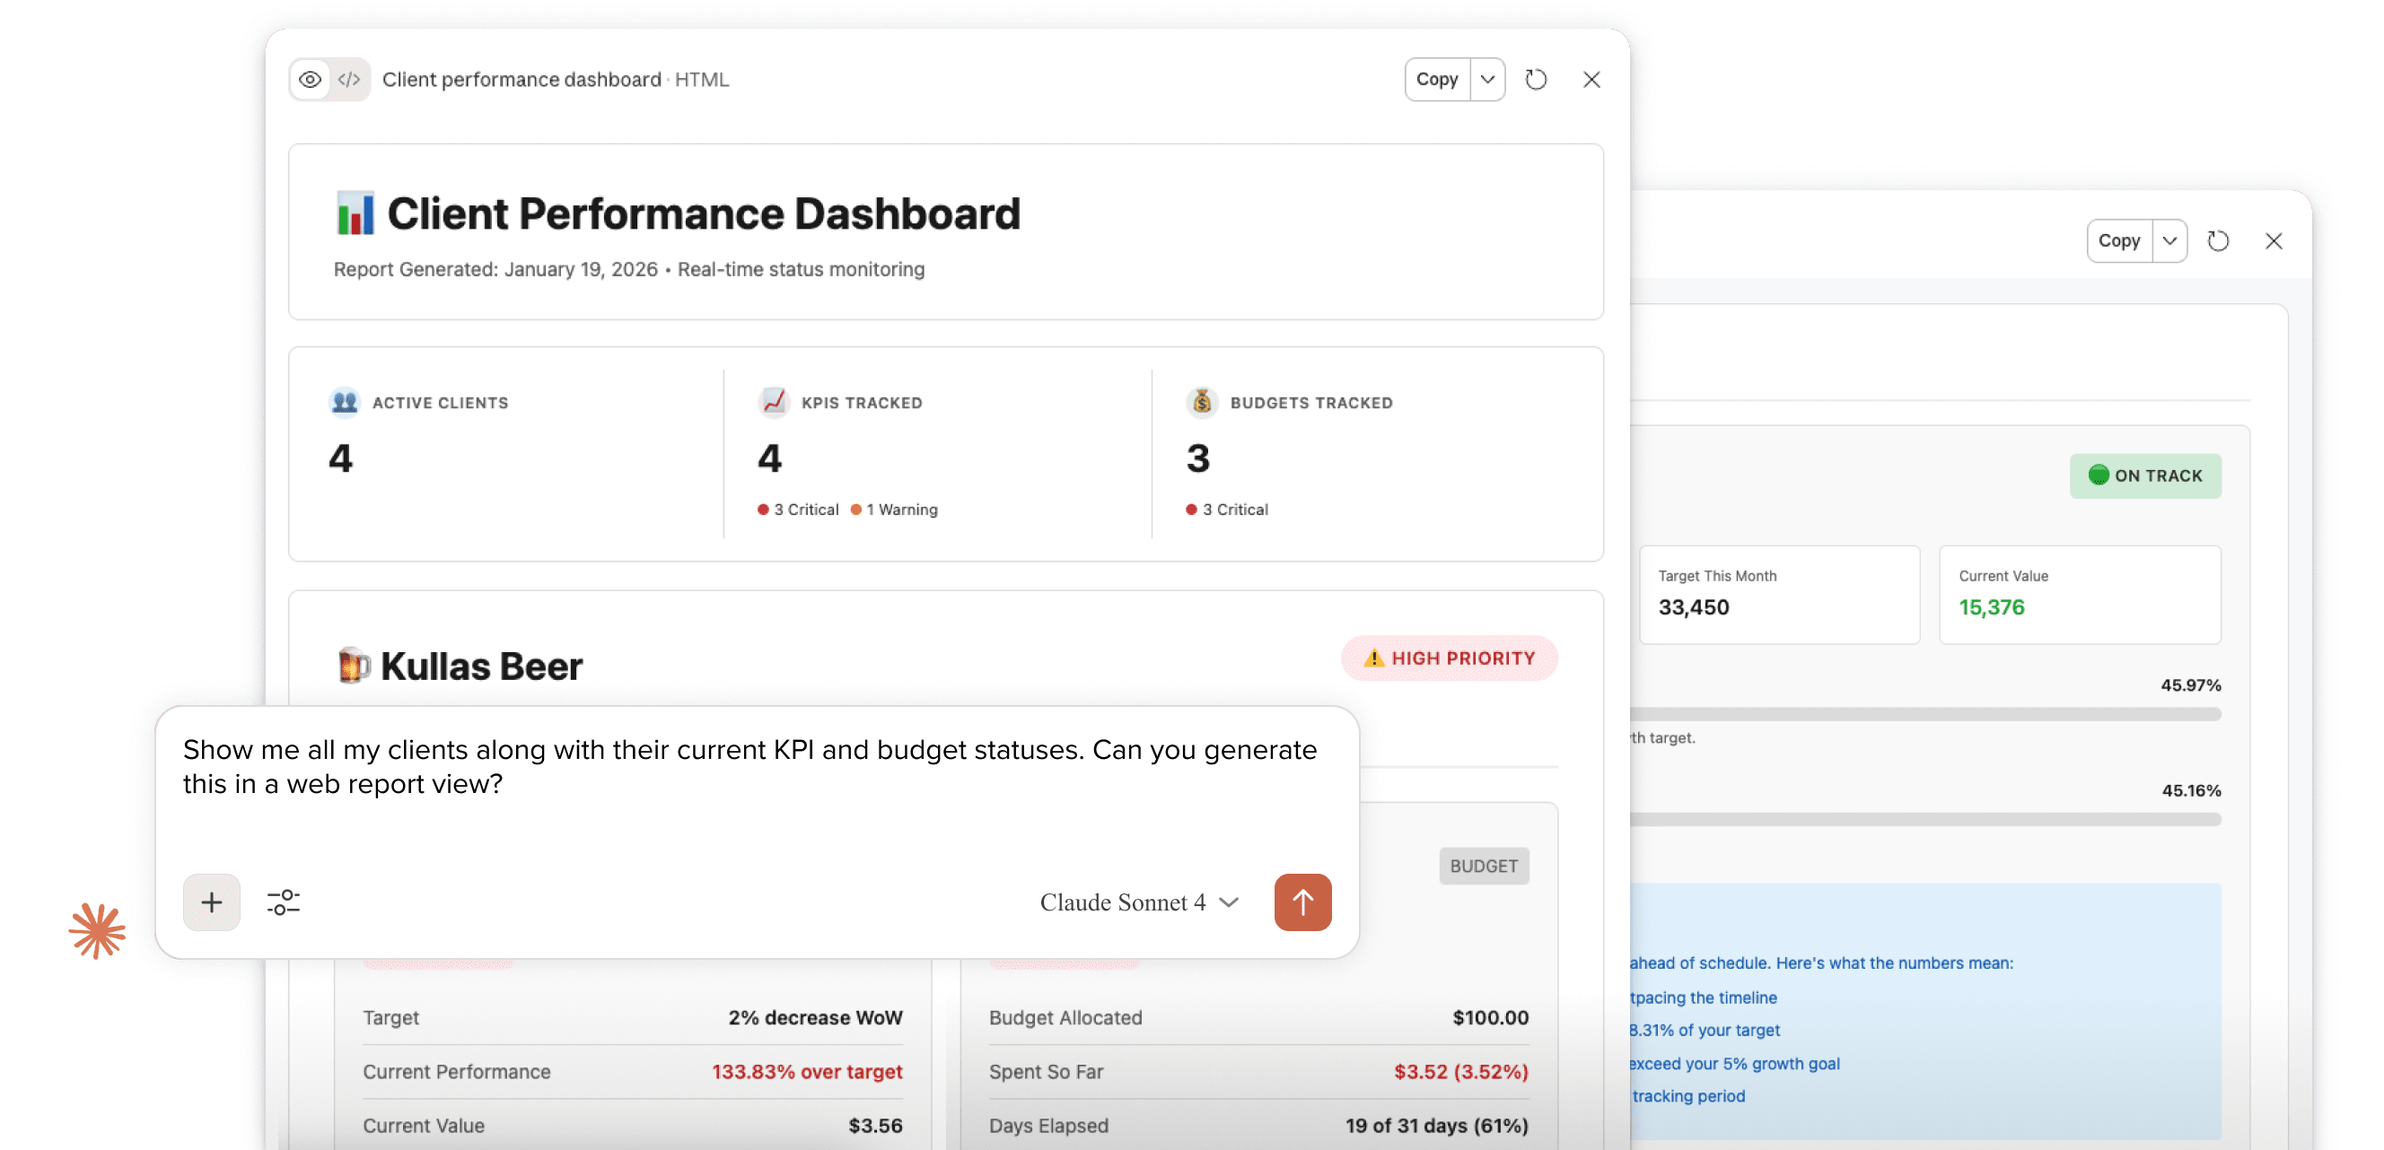
Task: Refresh the Client performance dashboard
Action: 1537,80
